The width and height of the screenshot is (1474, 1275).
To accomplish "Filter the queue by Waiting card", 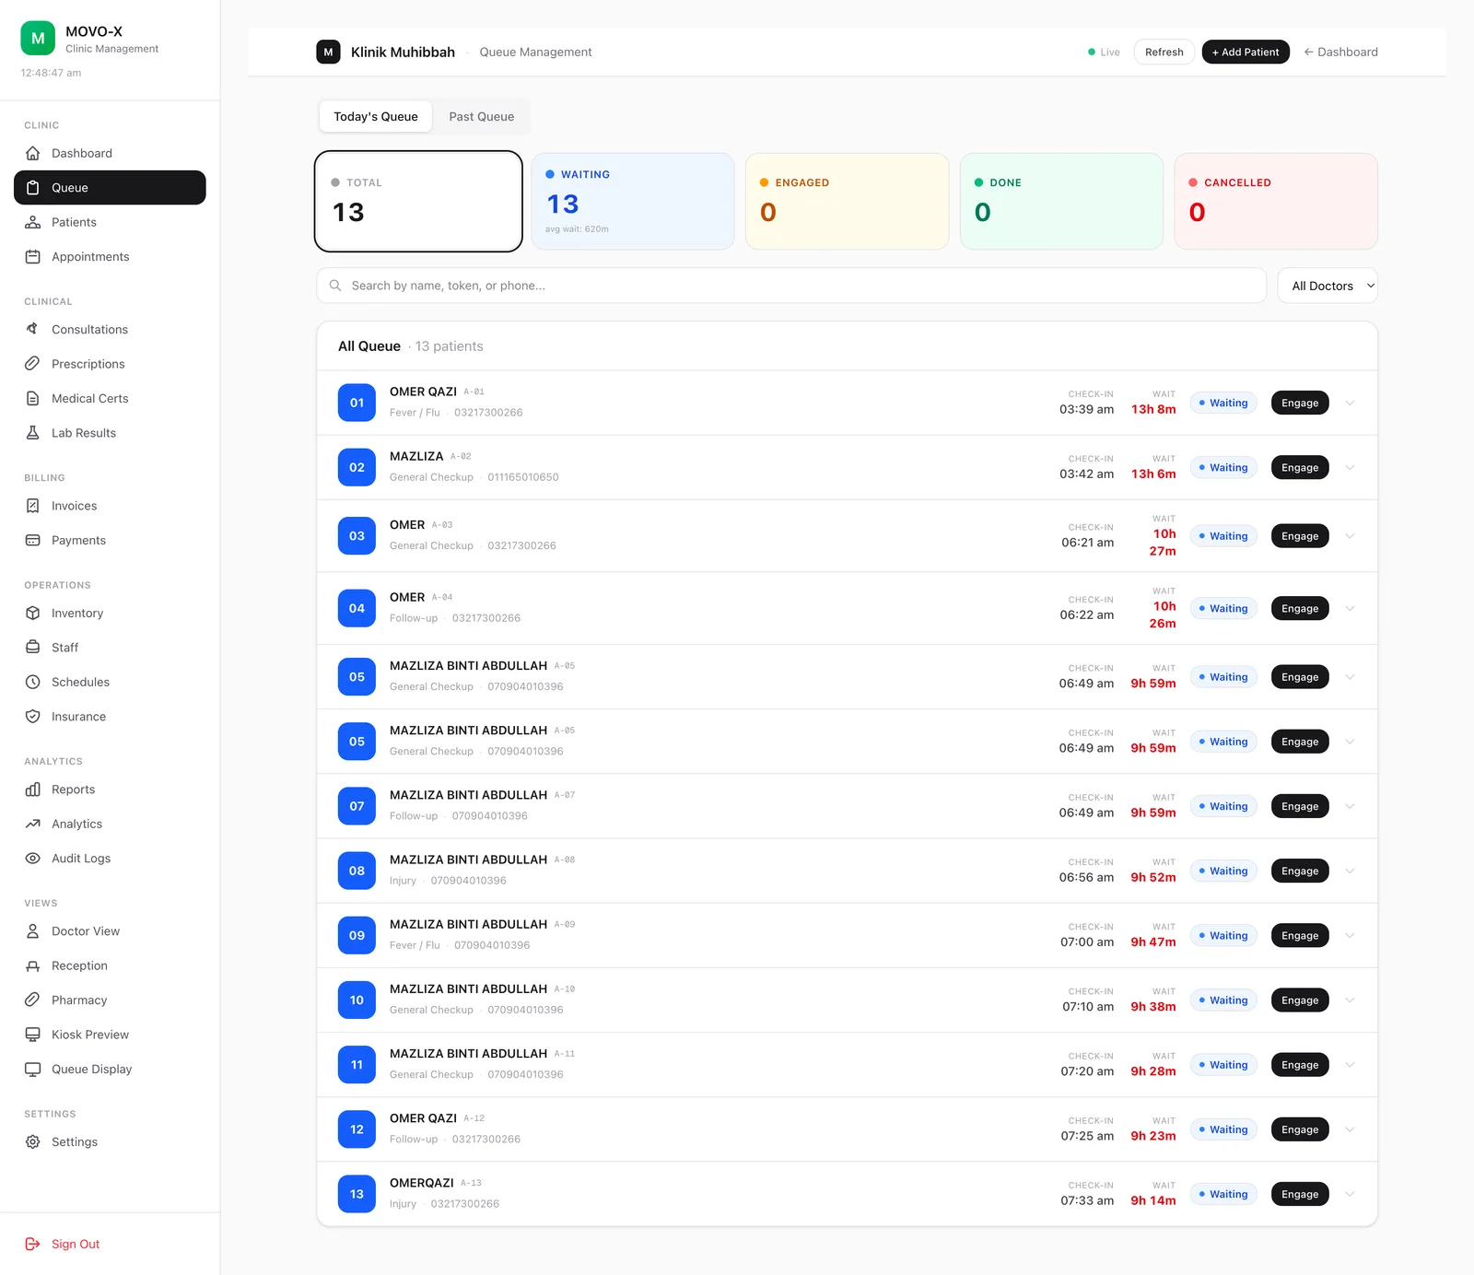I will click(x=633, y=201).
